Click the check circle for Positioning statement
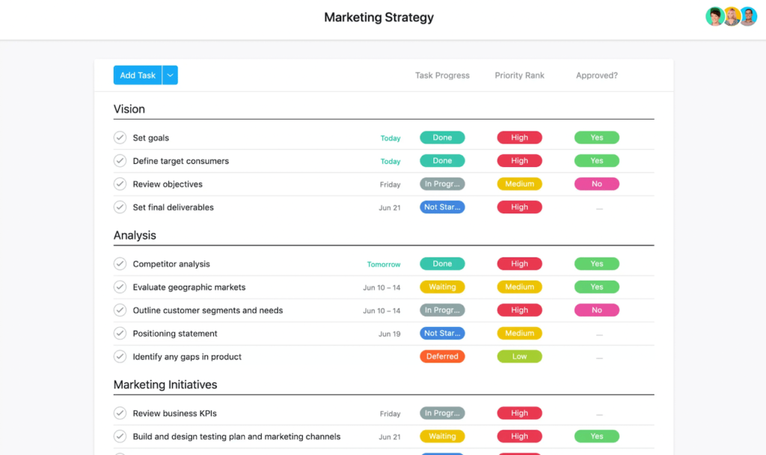Viewport: 766px width, 455px height. pyautogui.click(x=120, y=333)
